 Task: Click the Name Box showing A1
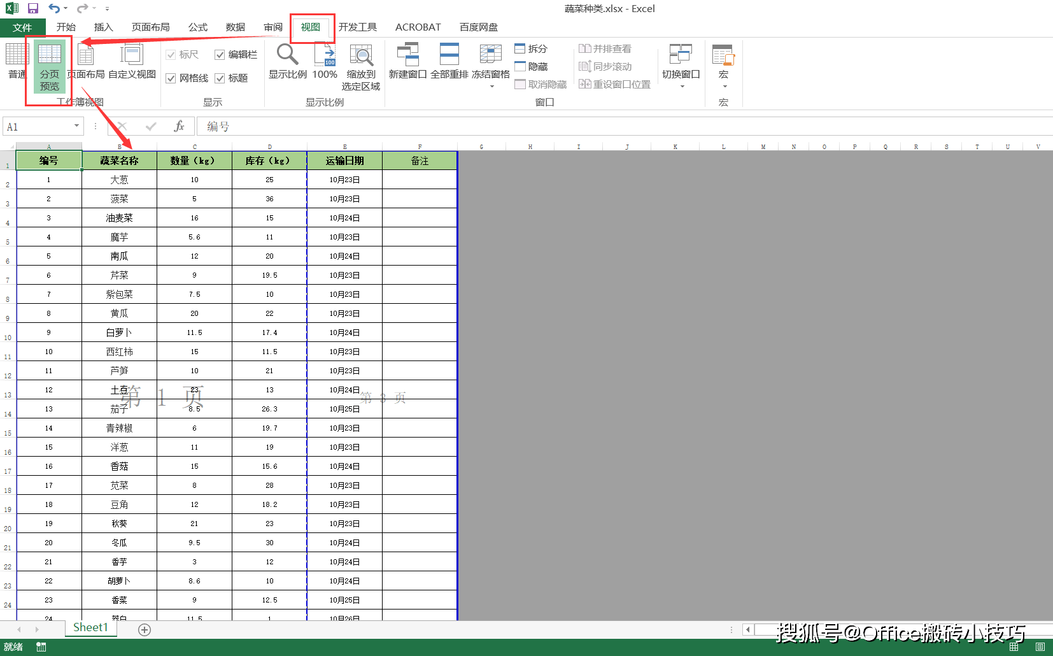pyautogui.click(x=38, y=126)
